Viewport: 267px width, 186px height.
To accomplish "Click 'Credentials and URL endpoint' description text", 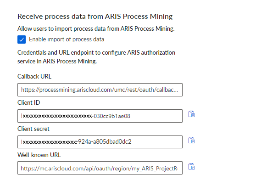I will point(96,57).
